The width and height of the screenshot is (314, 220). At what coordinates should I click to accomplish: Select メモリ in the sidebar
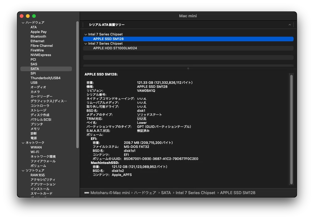pos(35,129)
